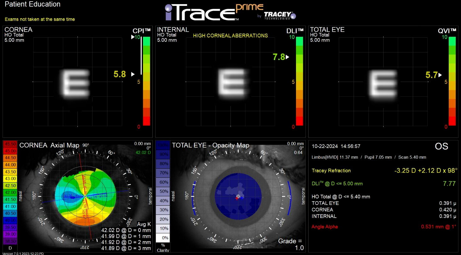Select the Patient Education view title
This screenshot has height=255, width=461.
[x=32, y=4]
